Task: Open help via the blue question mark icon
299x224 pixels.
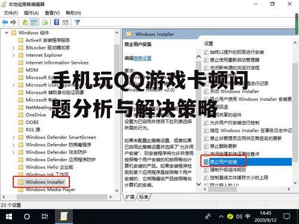Action: (57, 22)
